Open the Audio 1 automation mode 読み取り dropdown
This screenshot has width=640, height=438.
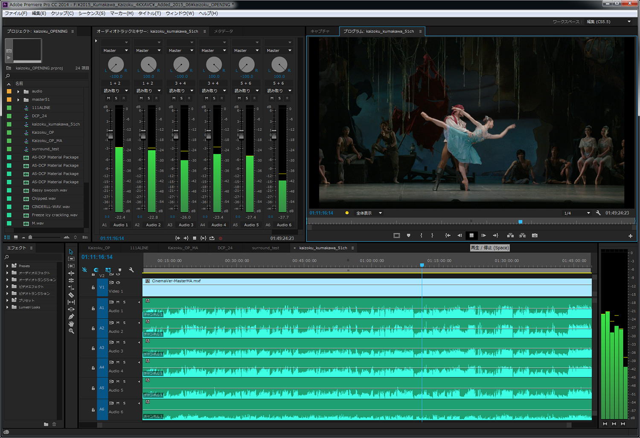116,91
